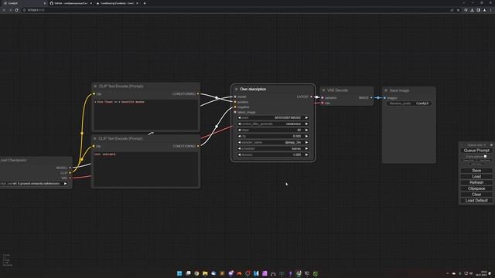Open Clipspace from the queue panel
The width and height of the screenshot is (495, 278).
tap(476, 188)
